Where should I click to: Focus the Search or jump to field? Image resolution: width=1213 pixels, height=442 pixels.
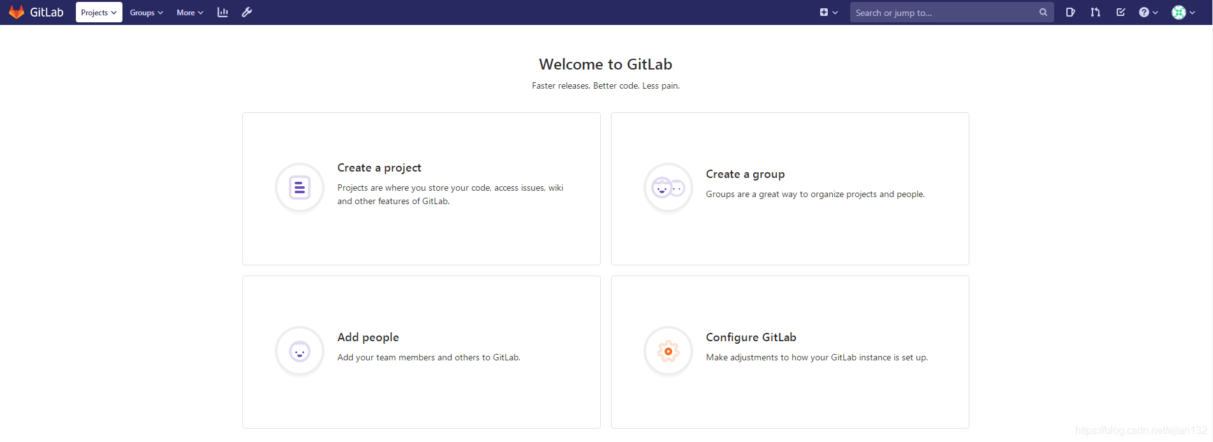(x=952, y=12)
